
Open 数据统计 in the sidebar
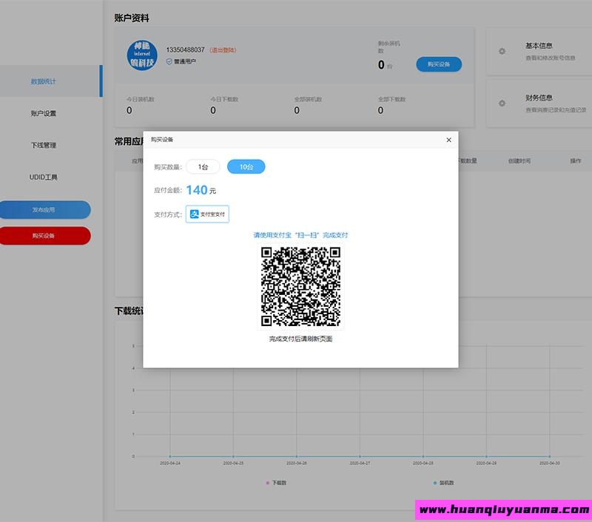click(x=44, y=81)
